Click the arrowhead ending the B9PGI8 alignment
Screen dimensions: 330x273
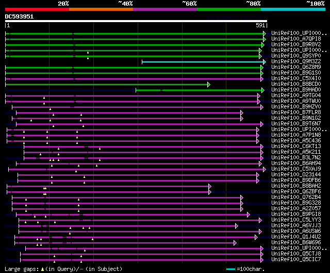pyautogui.click(x=249, y=215)
